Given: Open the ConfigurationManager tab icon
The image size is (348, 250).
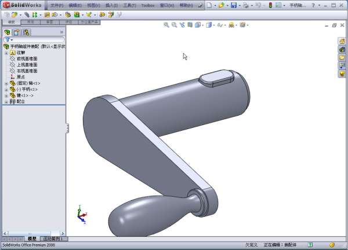Looking at the screenshot, I should (x=26, y=32).
